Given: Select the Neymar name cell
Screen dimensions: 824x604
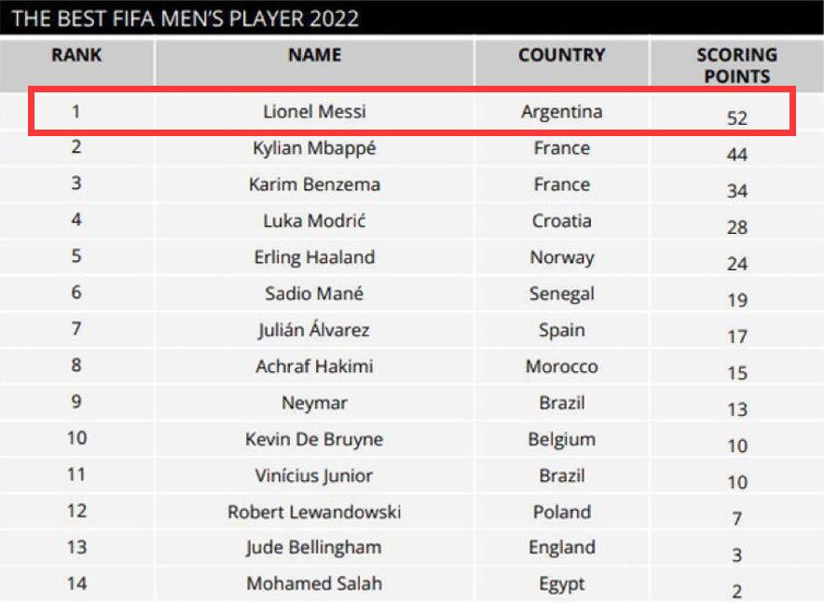Looking at the screenshot, I should coord(314,403).
